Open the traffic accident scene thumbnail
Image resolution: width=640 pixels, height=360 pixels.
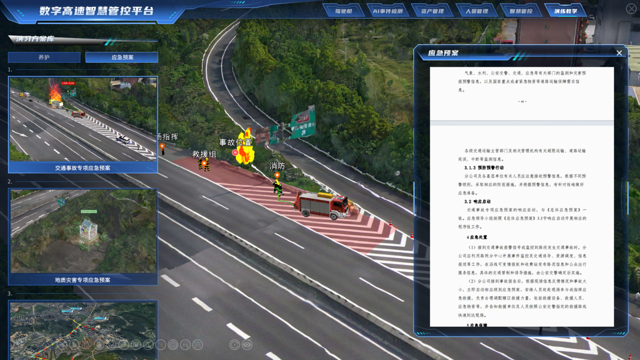click(x=83, y=119)
